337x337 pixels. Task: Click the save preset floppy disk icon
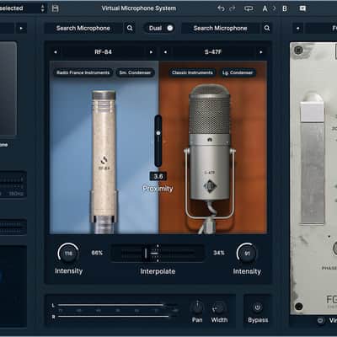tap(56, 8)
